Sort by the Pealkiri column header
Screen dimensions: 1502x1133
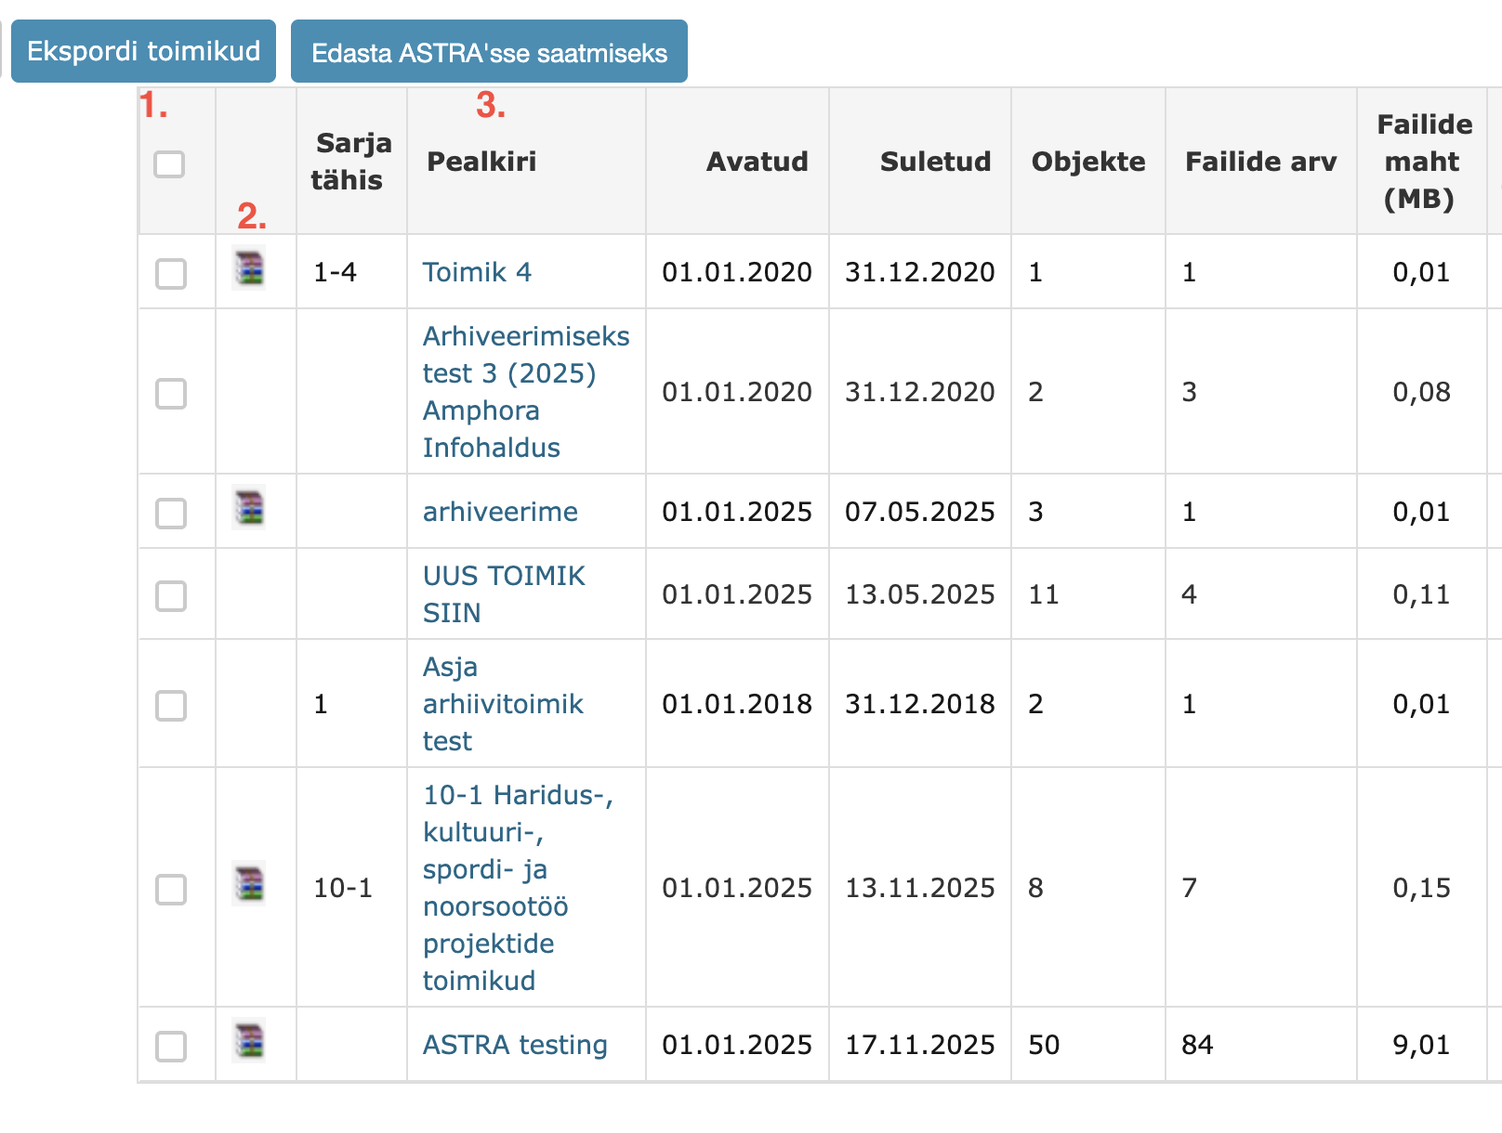pyautogui.click(x=481, y=162)
